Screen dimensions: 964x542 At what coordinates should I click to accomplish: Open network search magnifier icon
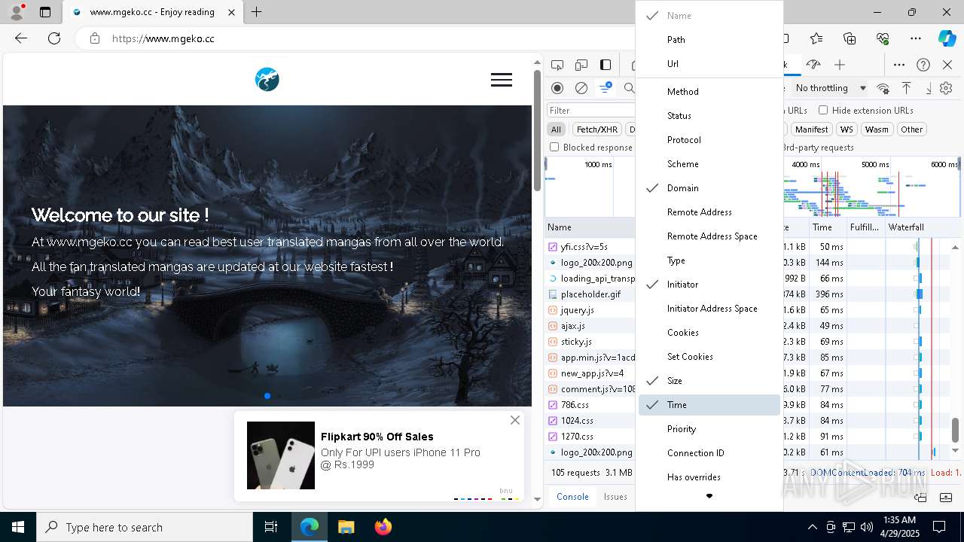click(x=630, y=88)
